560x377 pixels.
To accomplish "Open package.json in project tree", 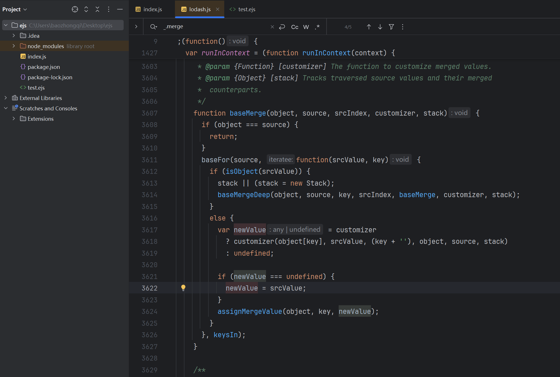I will (x=44, y=67).
